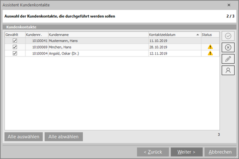239x159 pixels.
Task: Click the Gewählt column header
Action: (x=15, y=35)
